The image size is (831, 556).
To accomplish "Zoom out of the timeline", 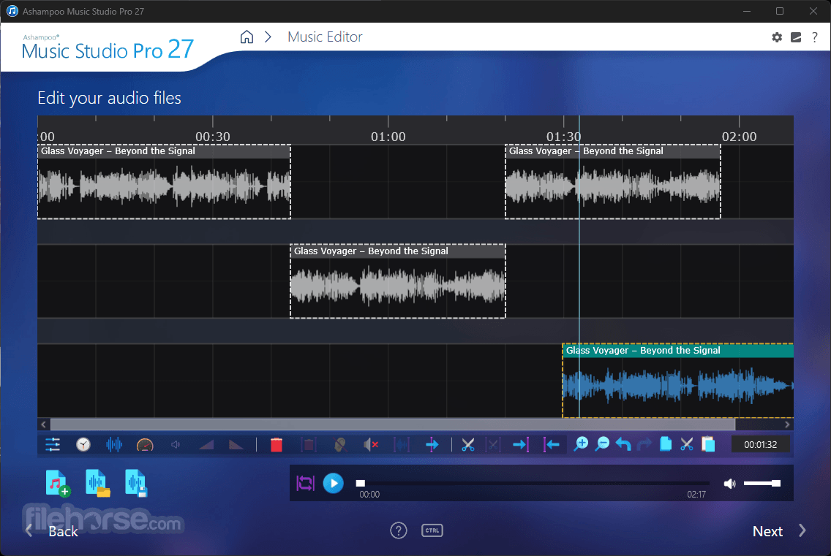I will tap(602, 443).
